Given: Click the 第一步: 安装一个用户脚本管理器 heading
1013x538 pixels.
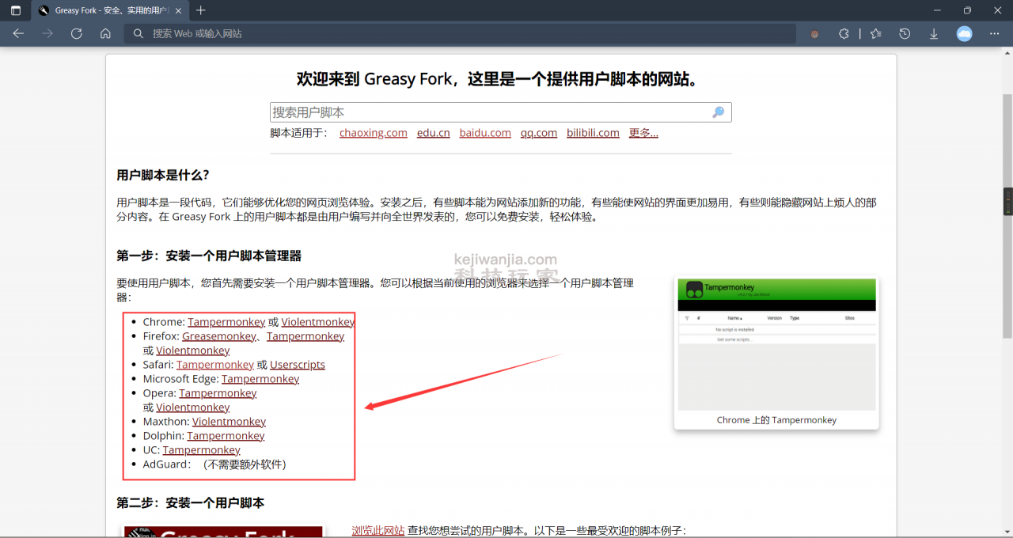Looking at the screenshot, I should coord(209,256).
